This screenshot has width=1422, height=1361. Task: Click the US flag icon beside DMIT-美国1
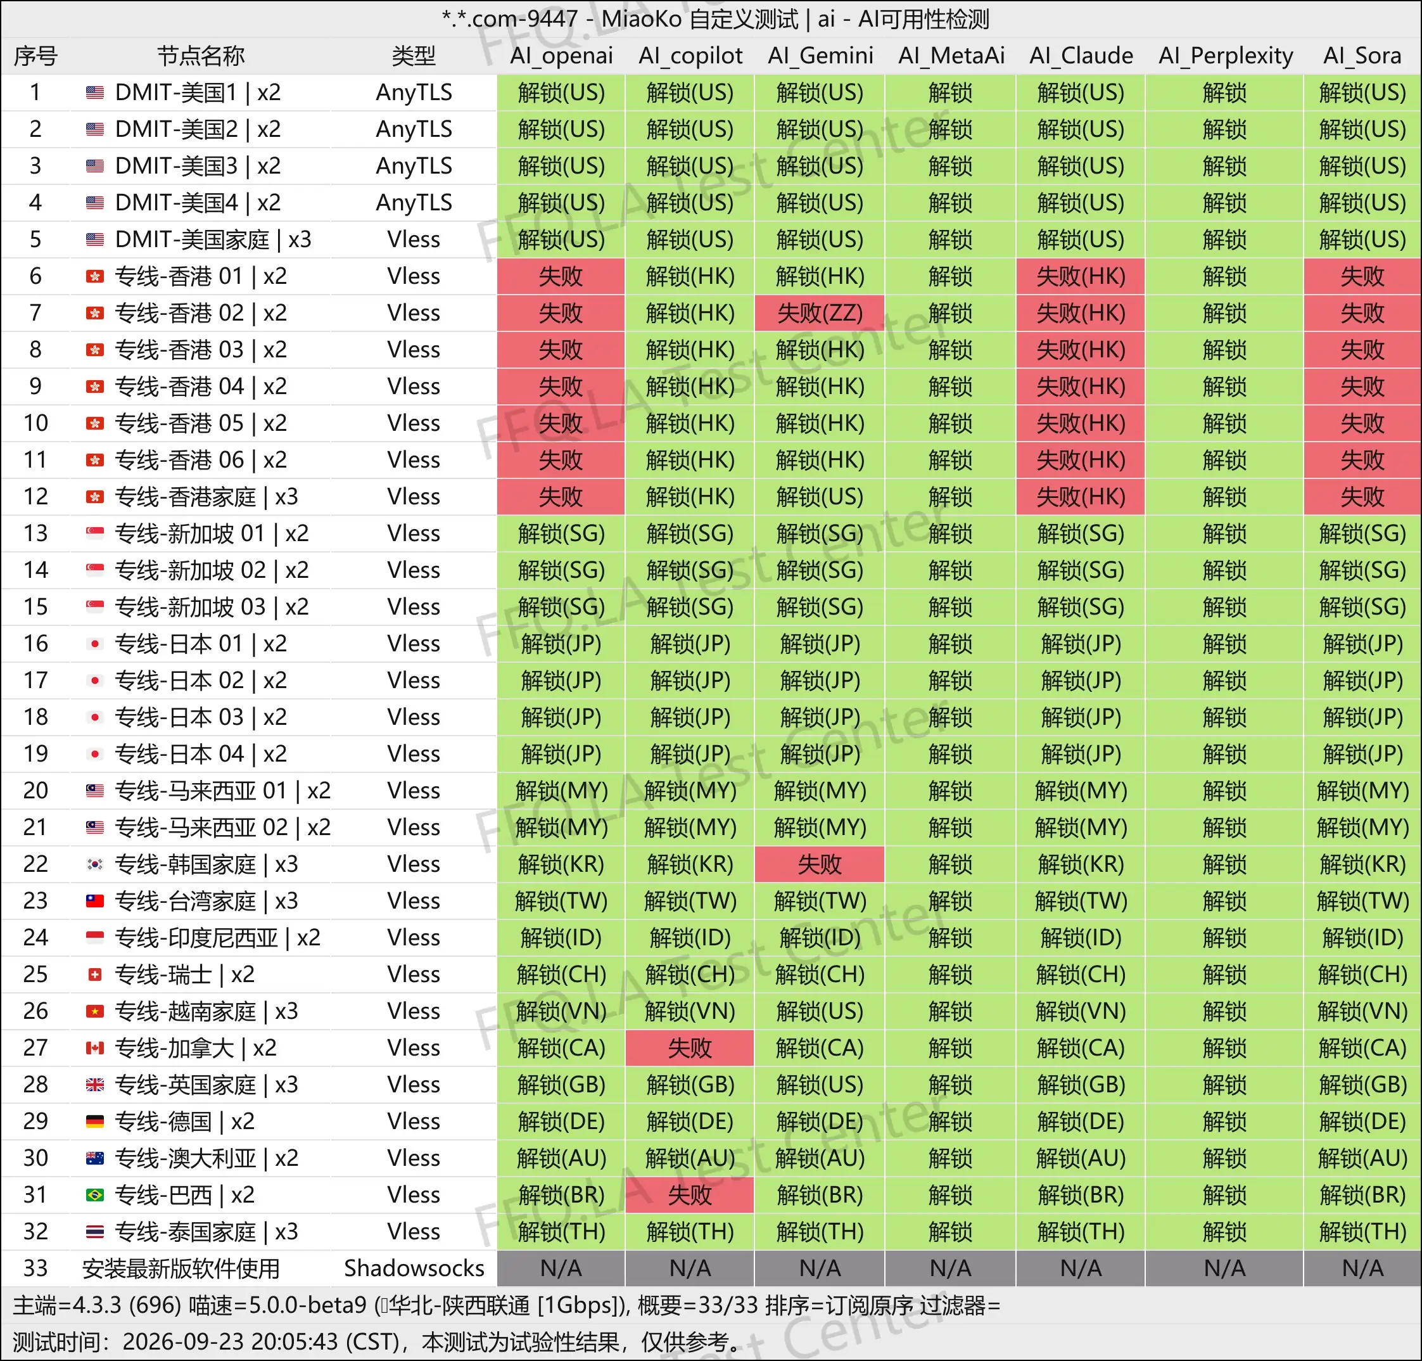(x=94, y=92)
